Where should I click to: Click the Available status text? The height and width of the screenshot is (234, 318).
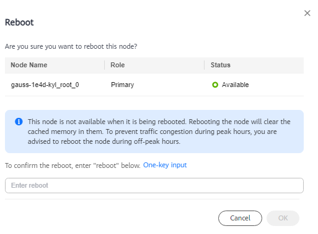(x=236, y=85)
